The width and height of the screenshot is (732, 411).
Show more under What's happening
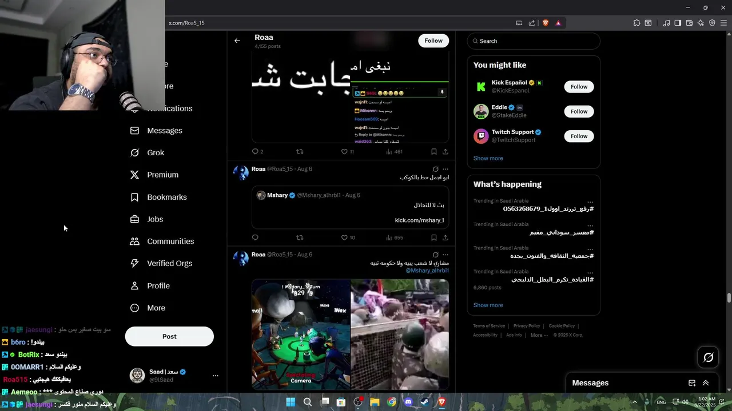pos(488,305)
